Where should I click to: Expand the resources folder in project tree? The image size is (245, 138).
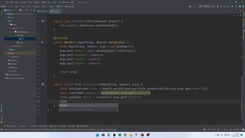tap(11, 46)
